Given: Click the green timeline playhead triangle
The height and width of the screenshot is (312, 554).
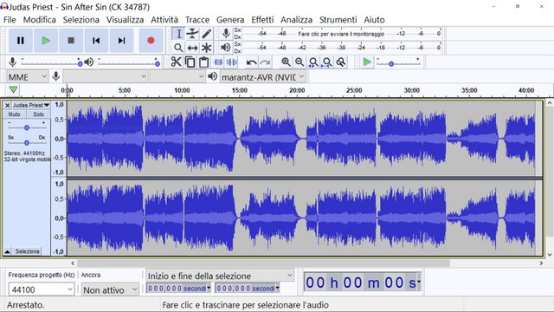Looking at the screenshot, I should 14,90.
